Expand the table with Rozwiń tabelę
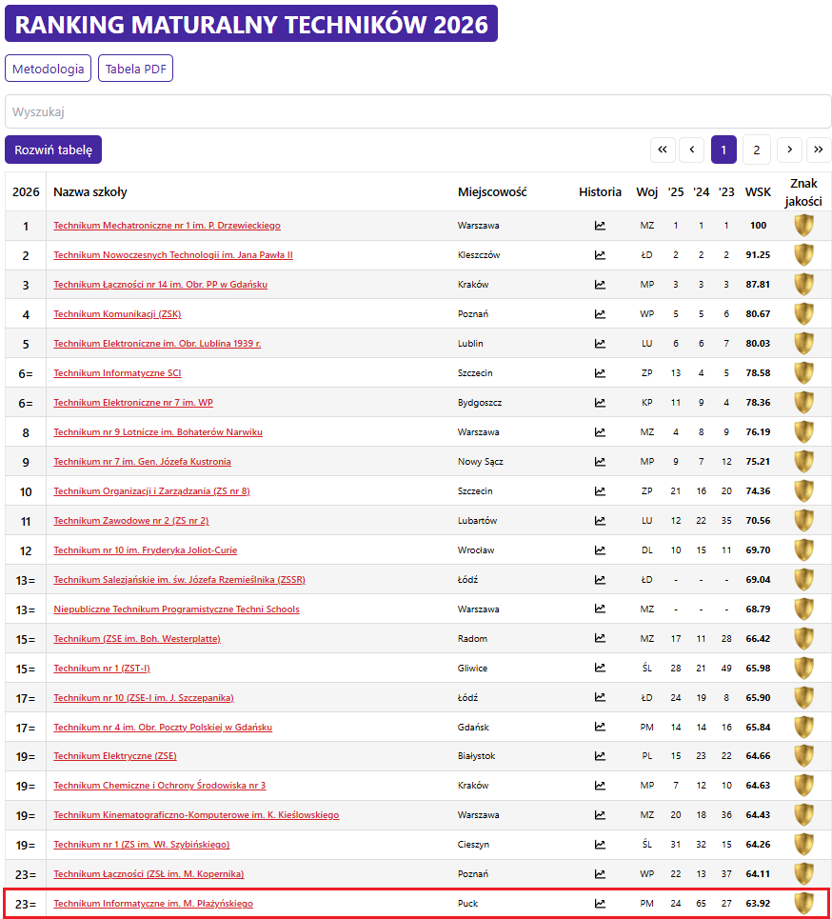This screenshot has width=832, height=919. 53,150
